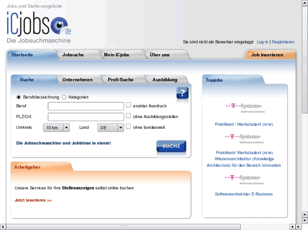Follow the Log-in link

[x=262, y=42]
